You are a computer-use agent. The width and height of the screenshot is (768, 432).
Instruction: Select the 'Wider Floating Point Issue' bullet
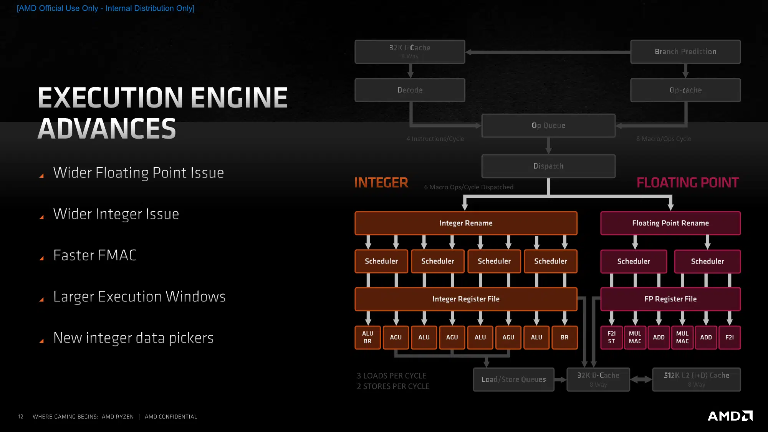click(x=138, y=172)
